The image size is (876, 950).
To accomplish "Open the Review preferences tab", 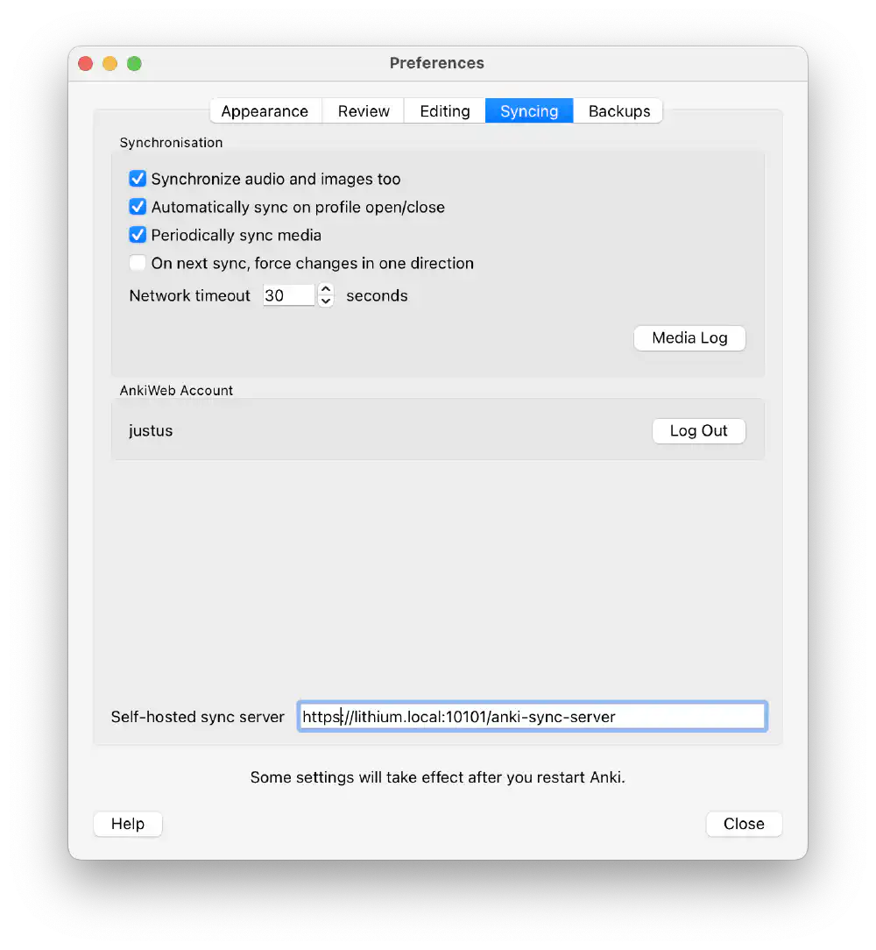I will pyautogui.click(x=363, y=110).
